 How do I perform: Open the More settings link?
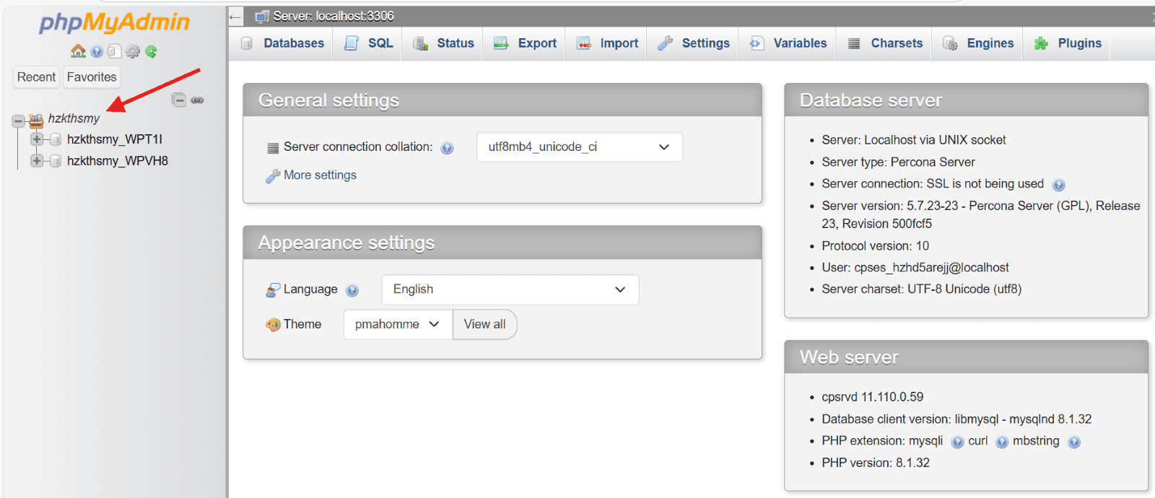point(320,175)
